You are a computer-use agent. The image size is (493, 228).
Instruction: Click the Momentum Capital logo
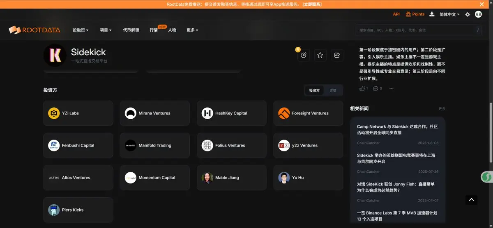(131, 178)
